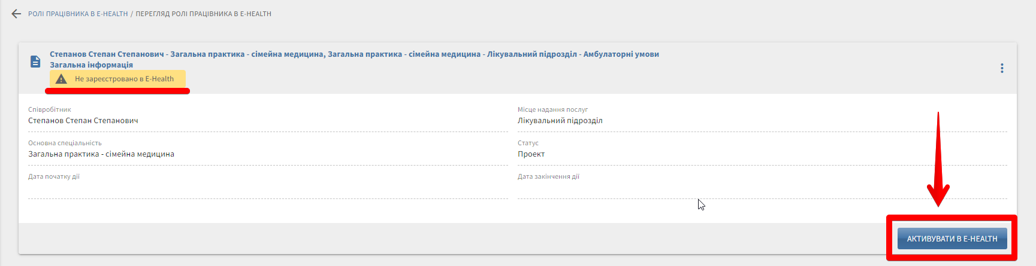
Task: Click the 'Загальна практика - сімейна медицина' specialty value
Action: tap(101, 154)
